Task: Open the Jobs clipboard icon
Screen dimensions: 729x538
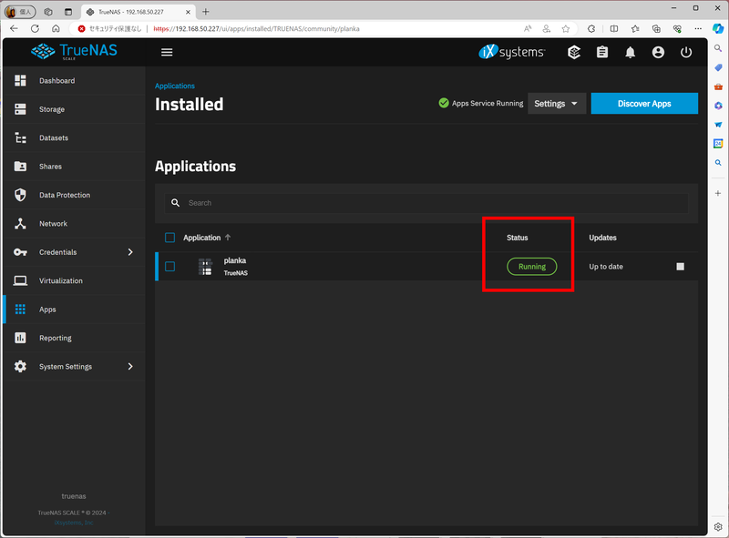Action: pos(602,52)
